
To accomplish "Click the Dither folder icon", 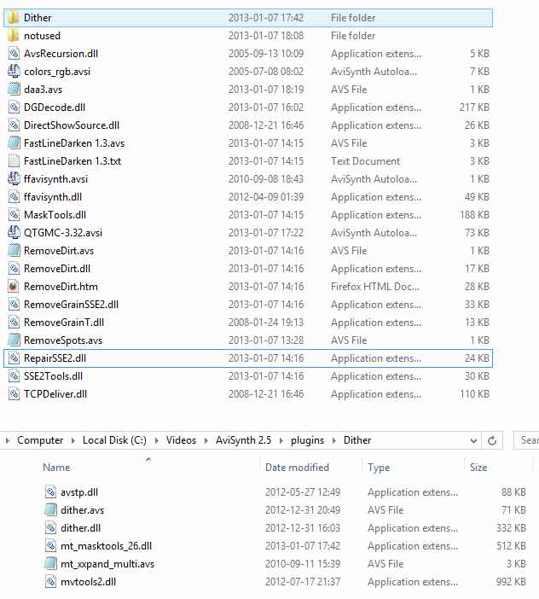I will [x=14, y=18].
